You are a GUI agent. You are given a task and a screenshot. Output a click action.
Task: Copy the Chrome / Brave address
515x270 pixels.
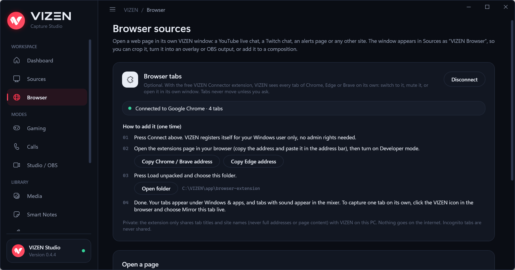pos(177,162)
